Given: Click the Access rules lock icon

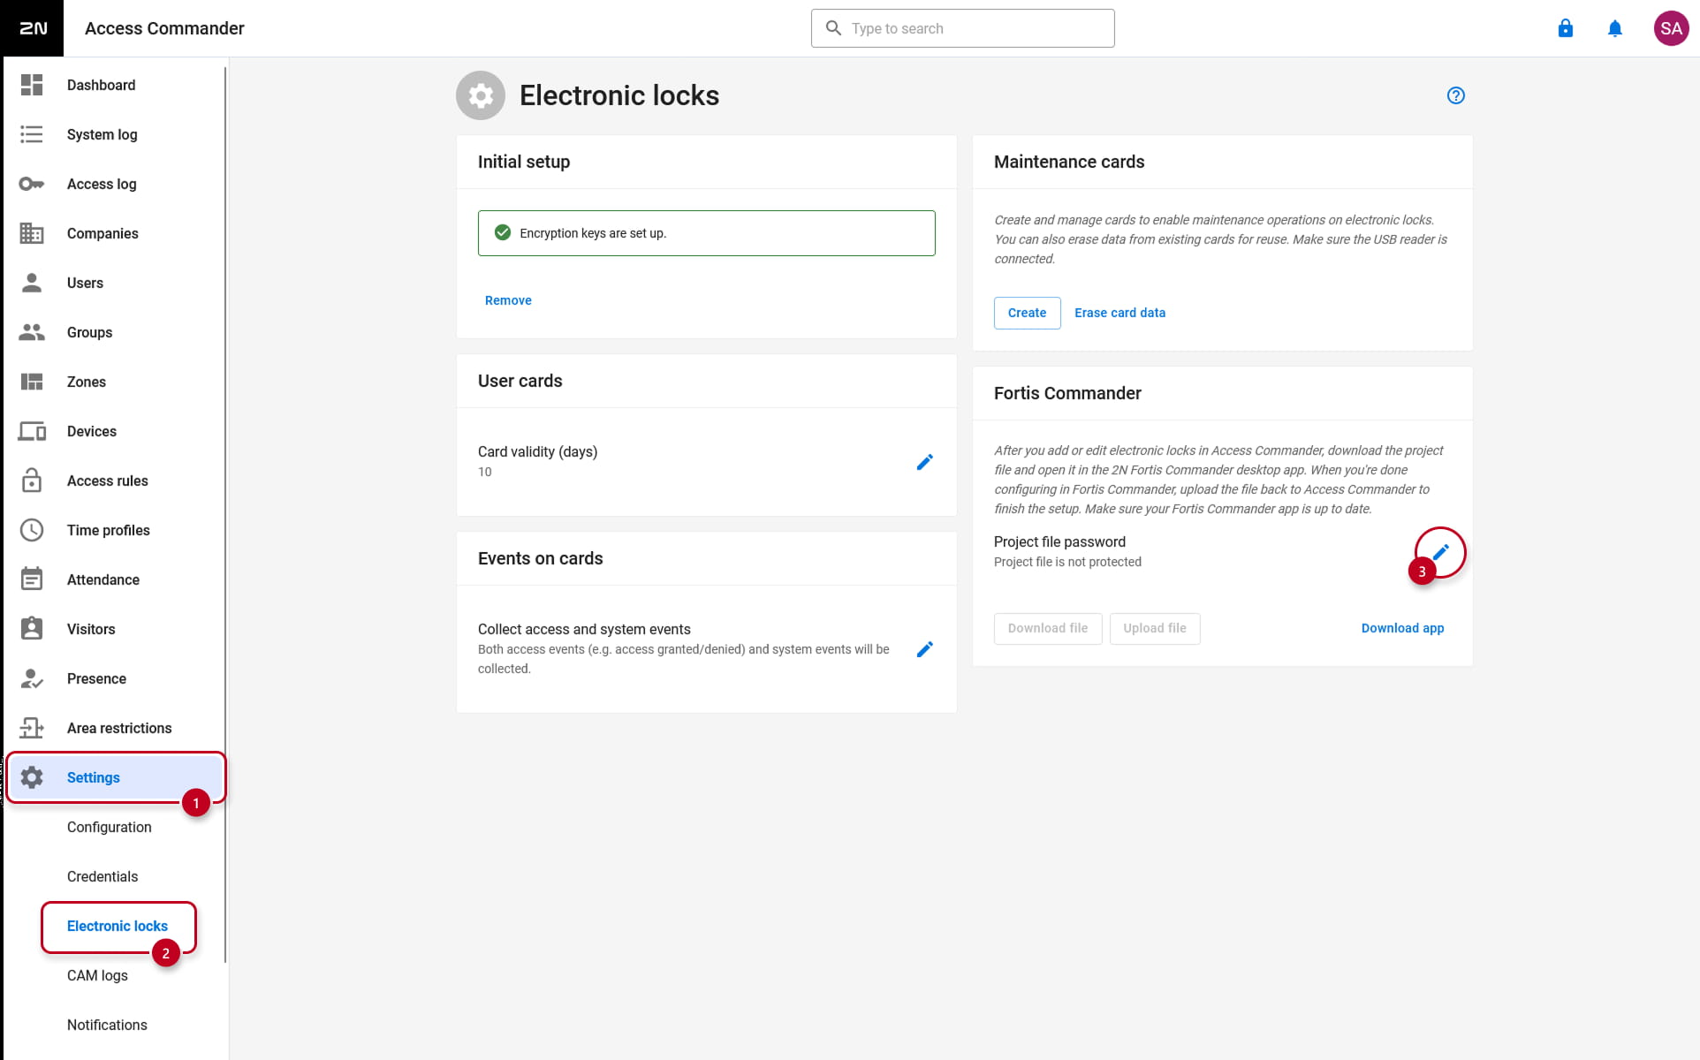Looking at the screenshot, I should [x=32, y=481].
